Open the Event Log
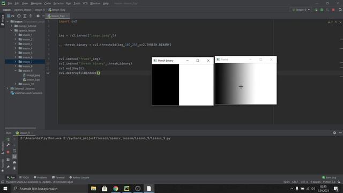This screenshot has width=343, height=193. pos(329,177)
